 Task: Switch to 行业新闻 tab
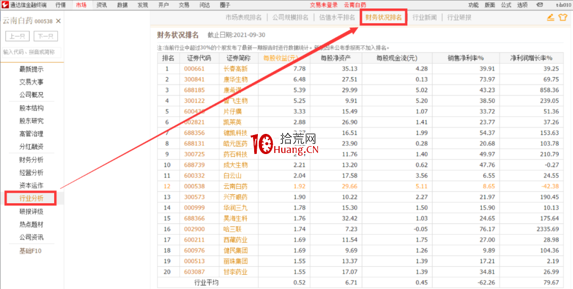pyautogui.click(x=424, y=17)
